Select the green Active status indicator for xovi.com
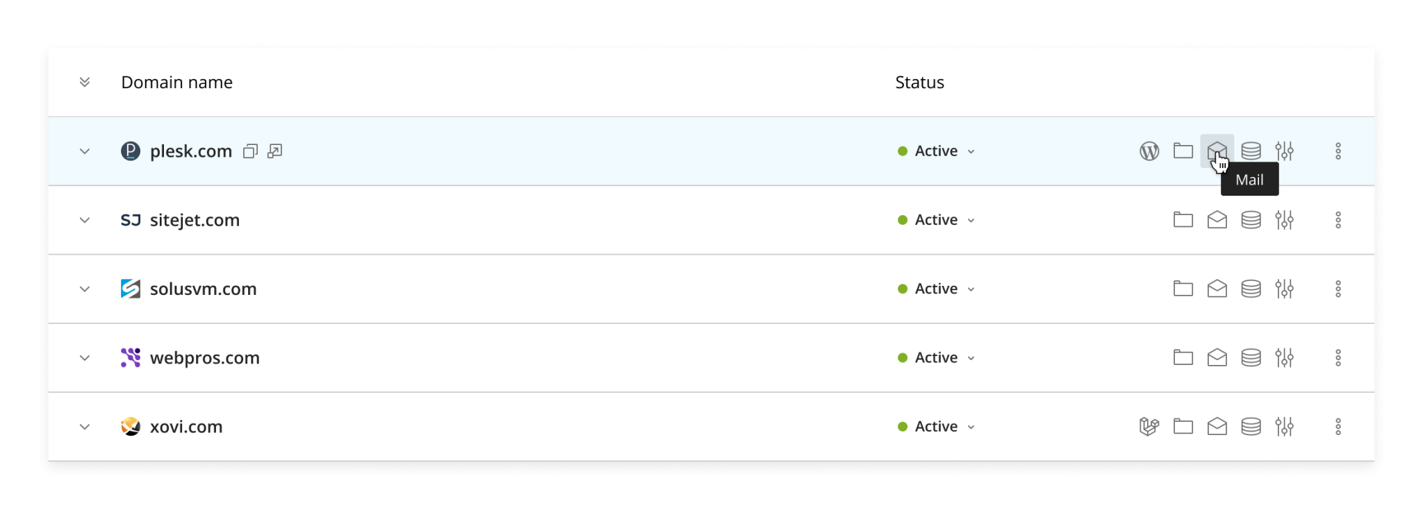 pos(901,426)
